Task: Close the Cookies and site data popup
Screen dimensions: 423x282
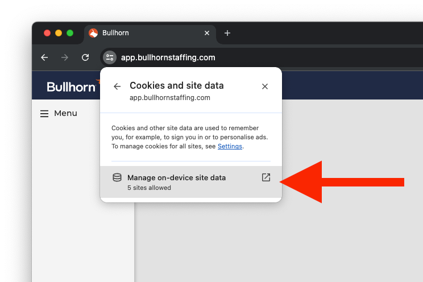Action: click(x=265, y=86)
